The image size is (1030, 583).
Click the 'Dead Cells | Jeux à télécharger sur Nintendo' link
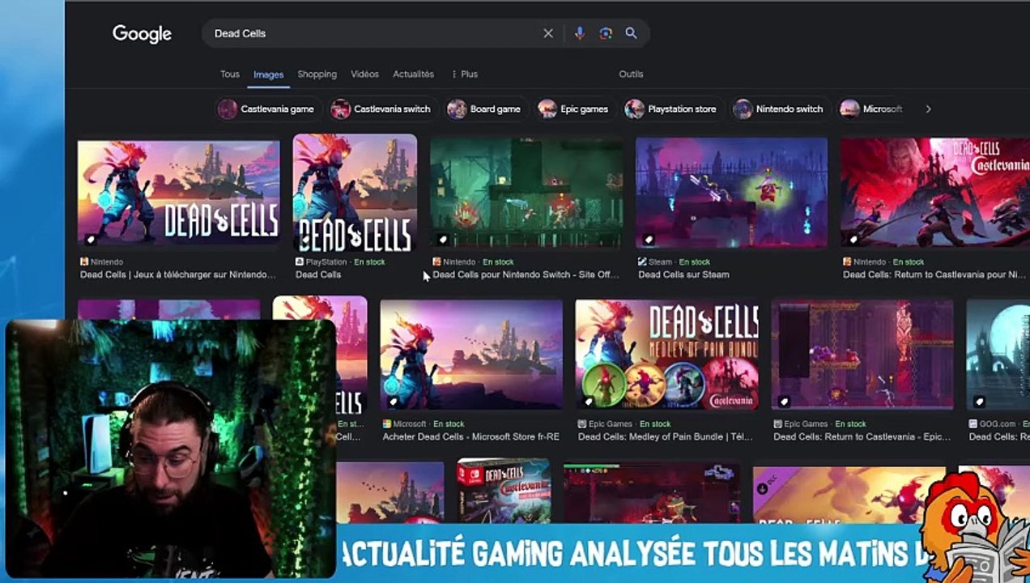177,274
